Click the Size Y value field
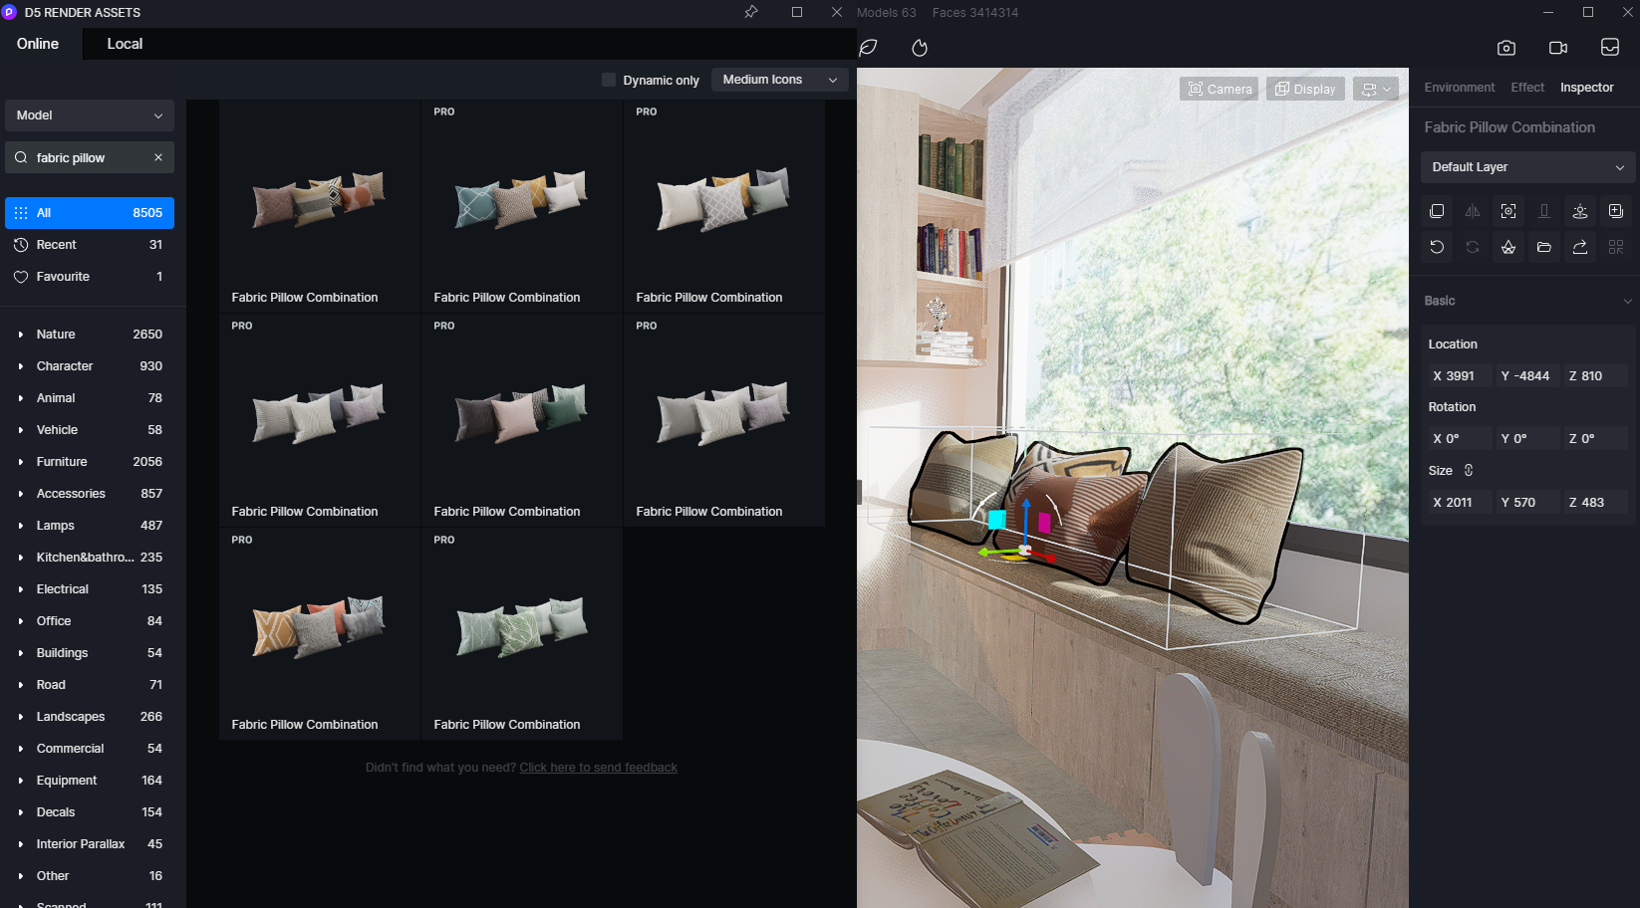The width and height of the screenshot is (1640, 908). [1526, 502]
